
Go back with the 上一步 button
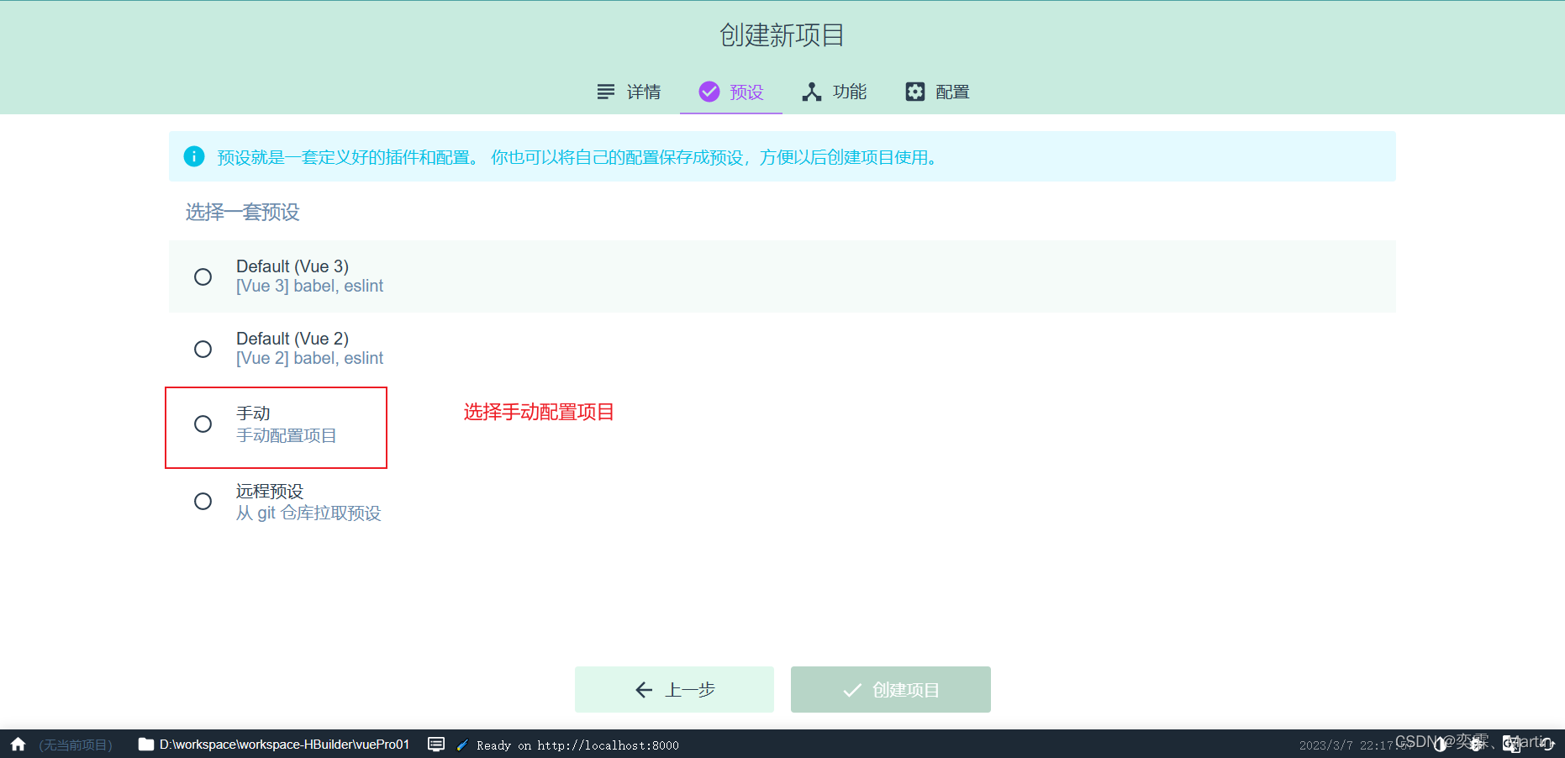(x=674, y=690)
